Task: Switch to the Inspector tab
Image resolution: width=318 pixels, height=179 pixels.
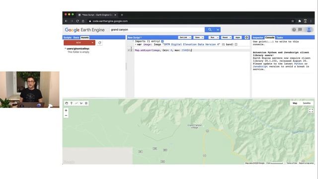Action: [258, 38]
